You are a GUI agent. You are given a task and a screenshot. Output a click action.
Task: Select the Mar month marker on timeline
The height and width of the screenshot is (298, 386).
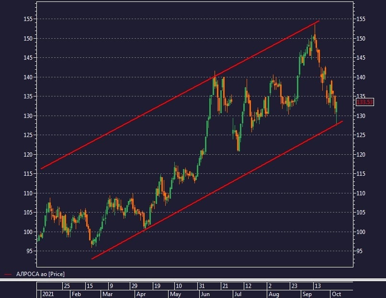click(x=107, y=294)
